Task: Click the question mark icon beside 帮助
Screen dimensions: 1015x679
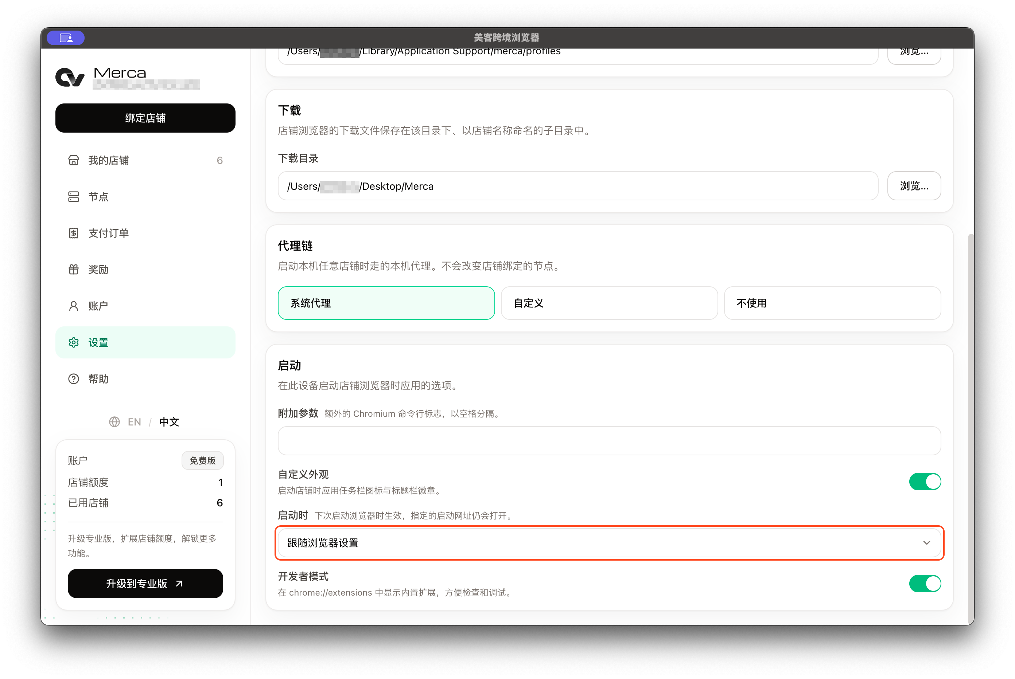Action: click(74, 379)
